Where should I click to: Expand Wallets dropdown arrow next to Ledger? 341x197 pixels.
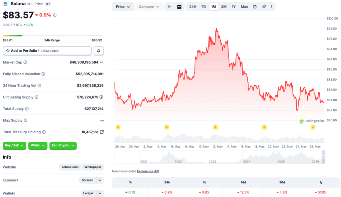100,193
